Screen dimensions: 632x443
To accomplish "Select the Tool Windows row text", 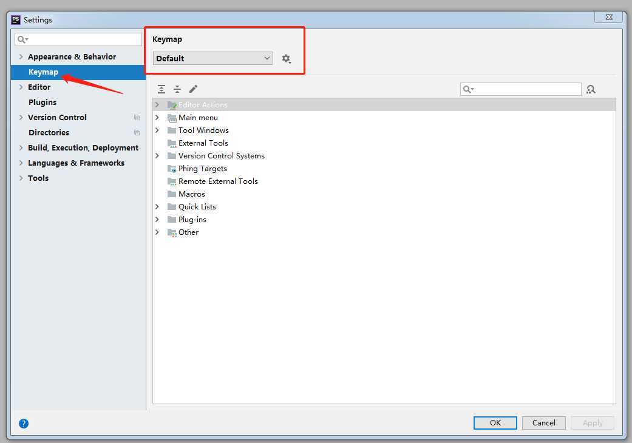I will pos(203,130).
